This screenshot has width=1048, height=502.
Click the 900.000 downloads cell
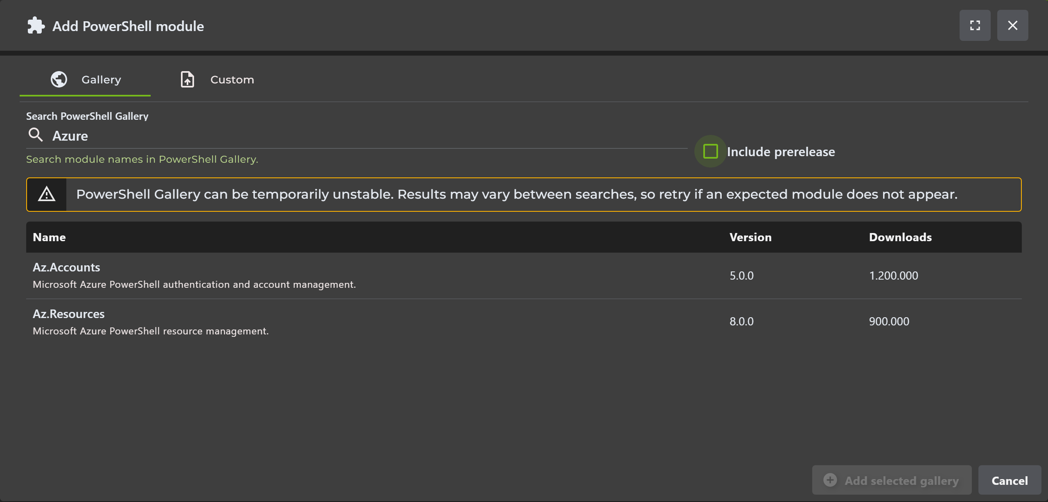[x=889, y=321]
